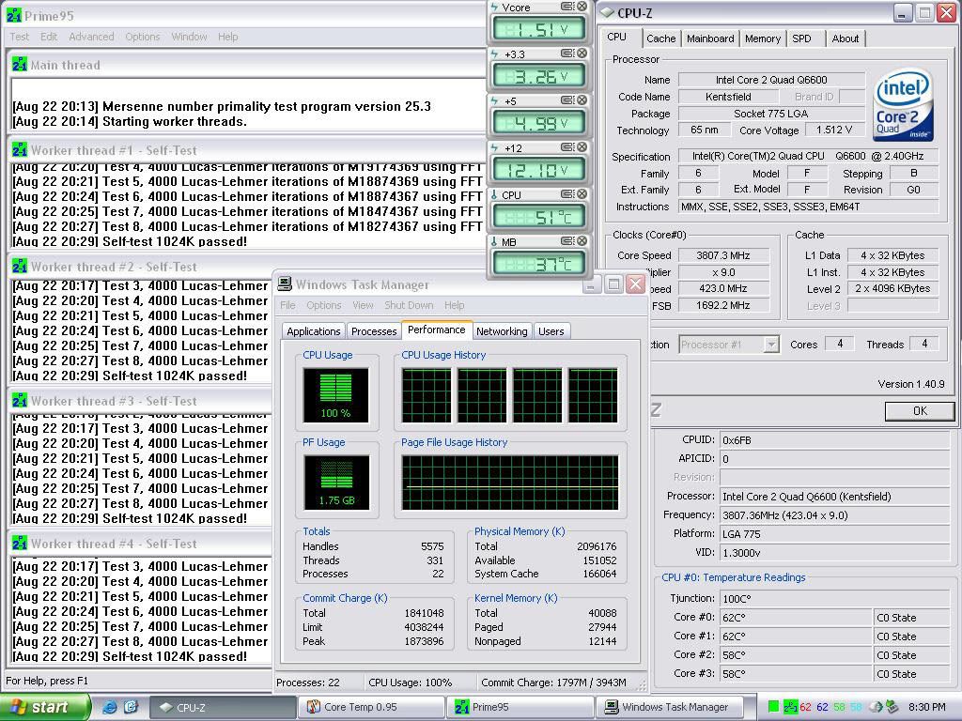
Task: Switch to the SPD tab in CPU-Z
Action: pyautogui.click(x=801, y=38)
